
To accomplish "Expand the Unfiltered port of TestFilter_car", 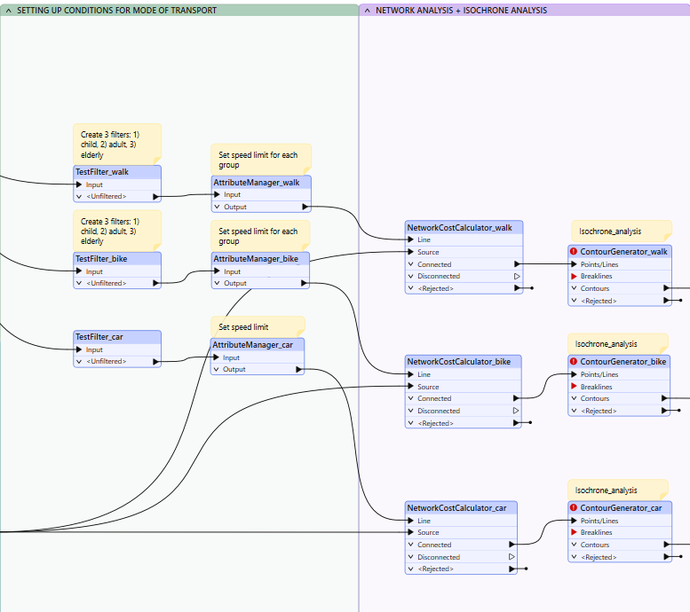I will pyautogui.click(x=79, y=361).
